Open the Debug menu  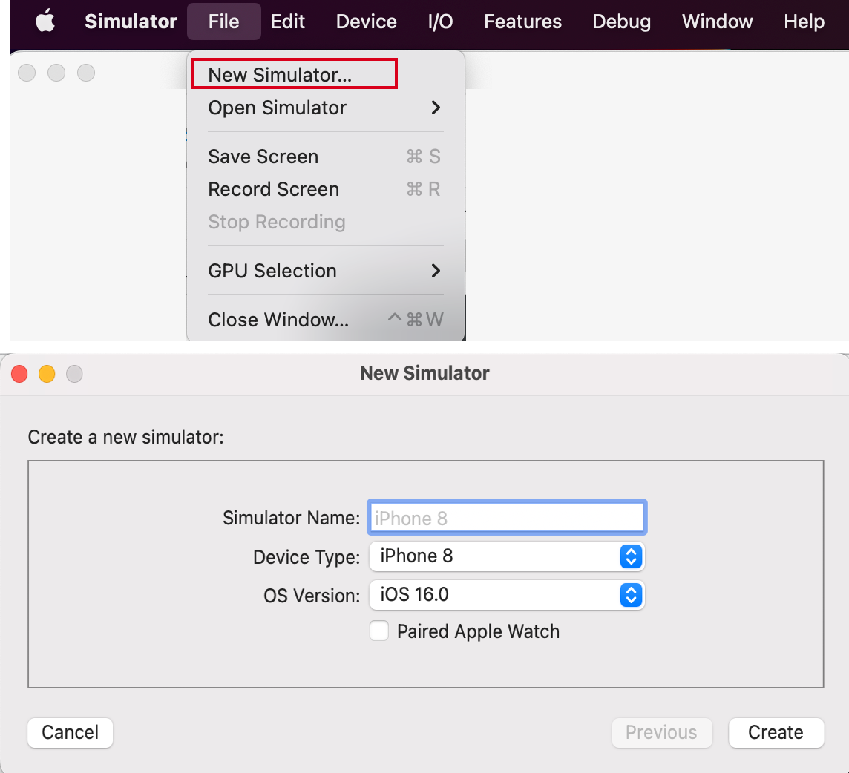point(621,22)
